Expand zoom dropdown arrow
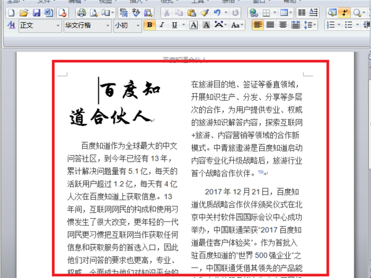Screen dimensions: 371x278 [365, 12]
